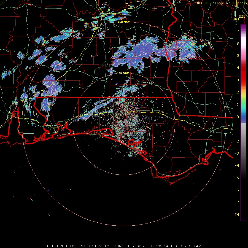Click the 100 NMI range ring label

[x=124, y=22]
